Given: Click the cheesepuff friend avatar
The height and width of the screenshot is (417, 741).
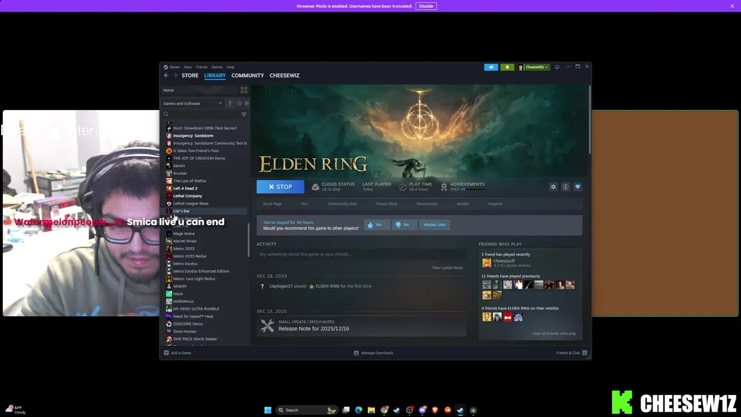Looking at the screenshot, I should (487, 263).
